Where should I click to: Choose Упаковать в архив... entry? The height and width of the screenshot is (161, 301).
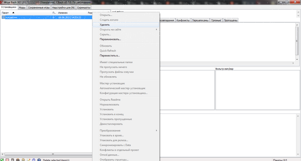click(x=126, y=135)
